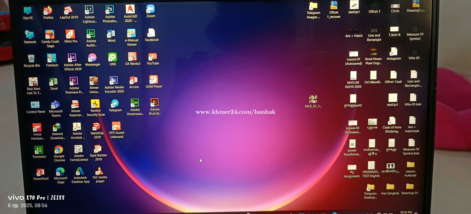Launch Red Alert Hail game icon
This screenshot has height=214, width=471.
point(34,86)
